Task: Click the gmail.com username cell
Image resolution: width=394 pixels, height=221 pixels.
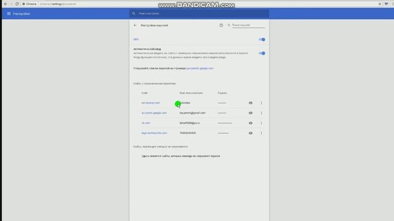Action: (x=193, y=113)
